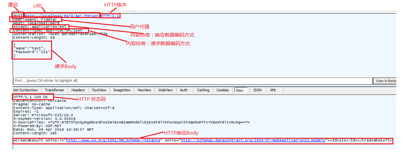This screenshot has width=416, height=165.
Task: Open the Cookies tab
Action: point(223,90)
